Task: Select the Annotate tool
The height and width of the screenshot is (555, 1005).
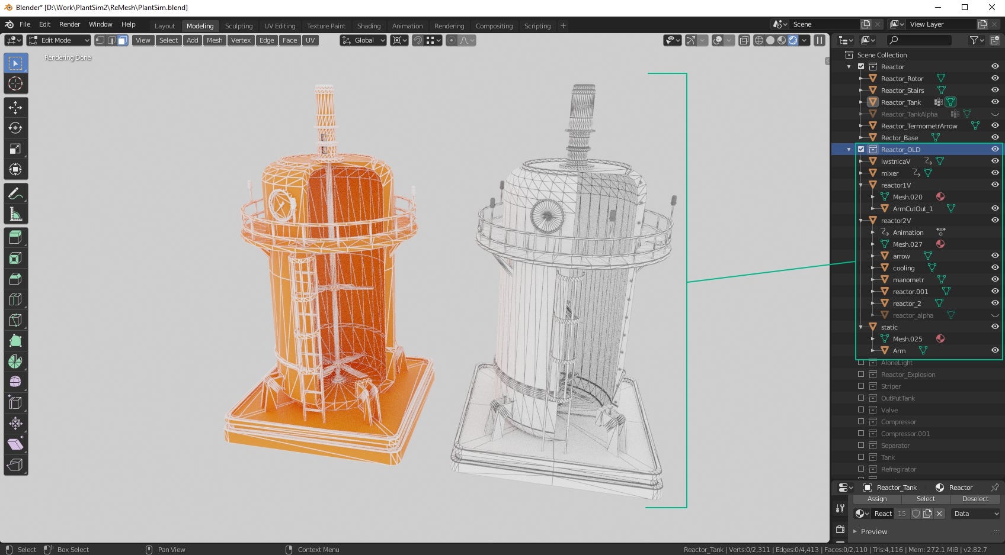Action: point(15,193)
